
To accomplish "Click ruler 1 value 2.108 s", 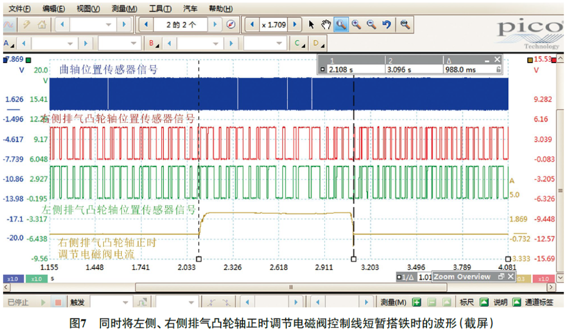I will 340,69.
